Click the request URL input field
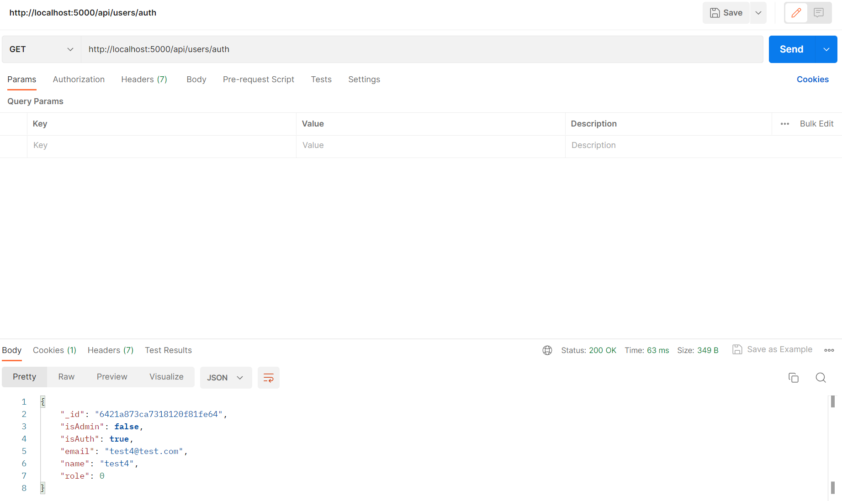This screenshot has height=501, width=842. pos(422,49)
